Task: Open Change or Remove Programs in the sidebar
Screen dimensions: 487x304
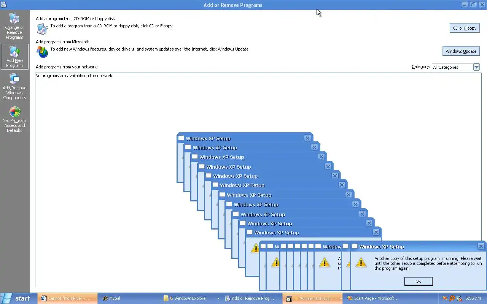Action: point(14,26)
